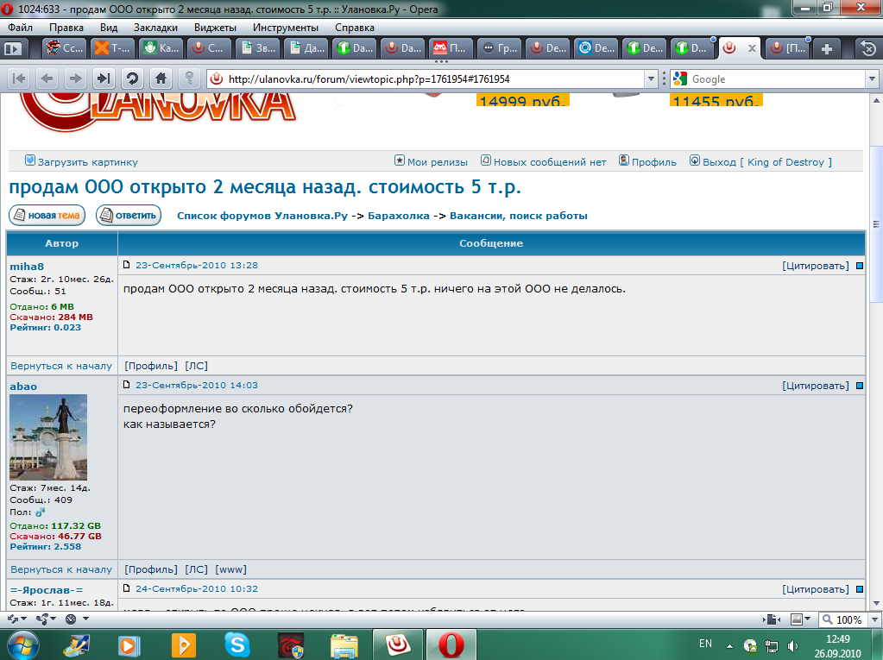The height and width of the screenshot is (660, 883).
Task: Expand the Google search engine dropdown
Action: pos(872,79)
